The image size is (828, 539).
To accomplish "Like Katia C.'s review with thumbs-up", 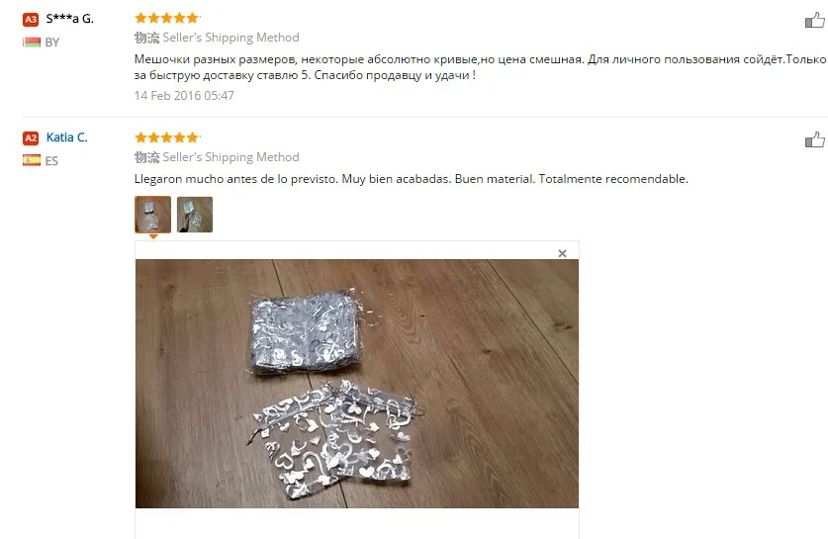I will coord(815,139).
